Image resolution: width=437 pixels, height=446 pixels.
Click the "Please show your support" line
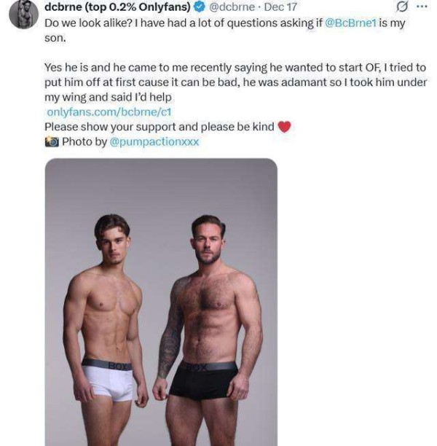(159, 127)
